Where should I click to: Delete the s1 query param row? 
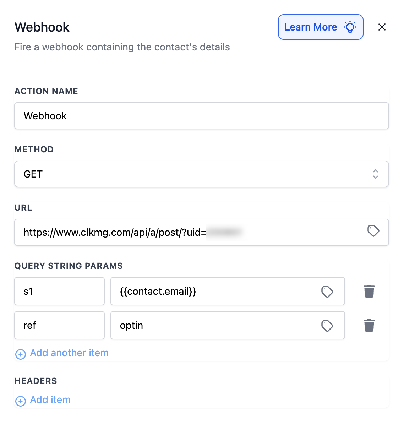click(x=369, y=291)
